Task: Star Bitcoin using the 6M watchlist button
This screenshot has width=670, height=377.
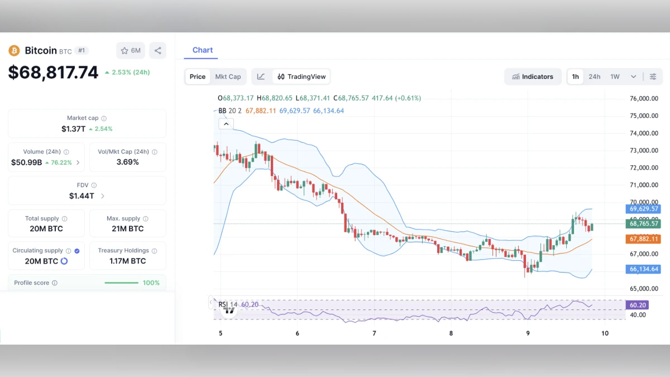Action: 130,50
